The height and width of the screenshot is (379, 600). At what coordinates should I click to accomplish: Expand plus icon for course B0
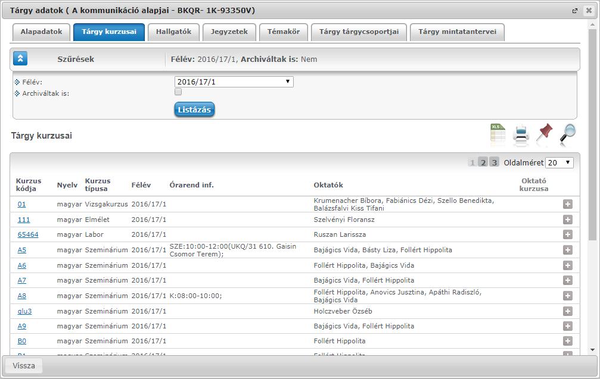coord(567,341)
